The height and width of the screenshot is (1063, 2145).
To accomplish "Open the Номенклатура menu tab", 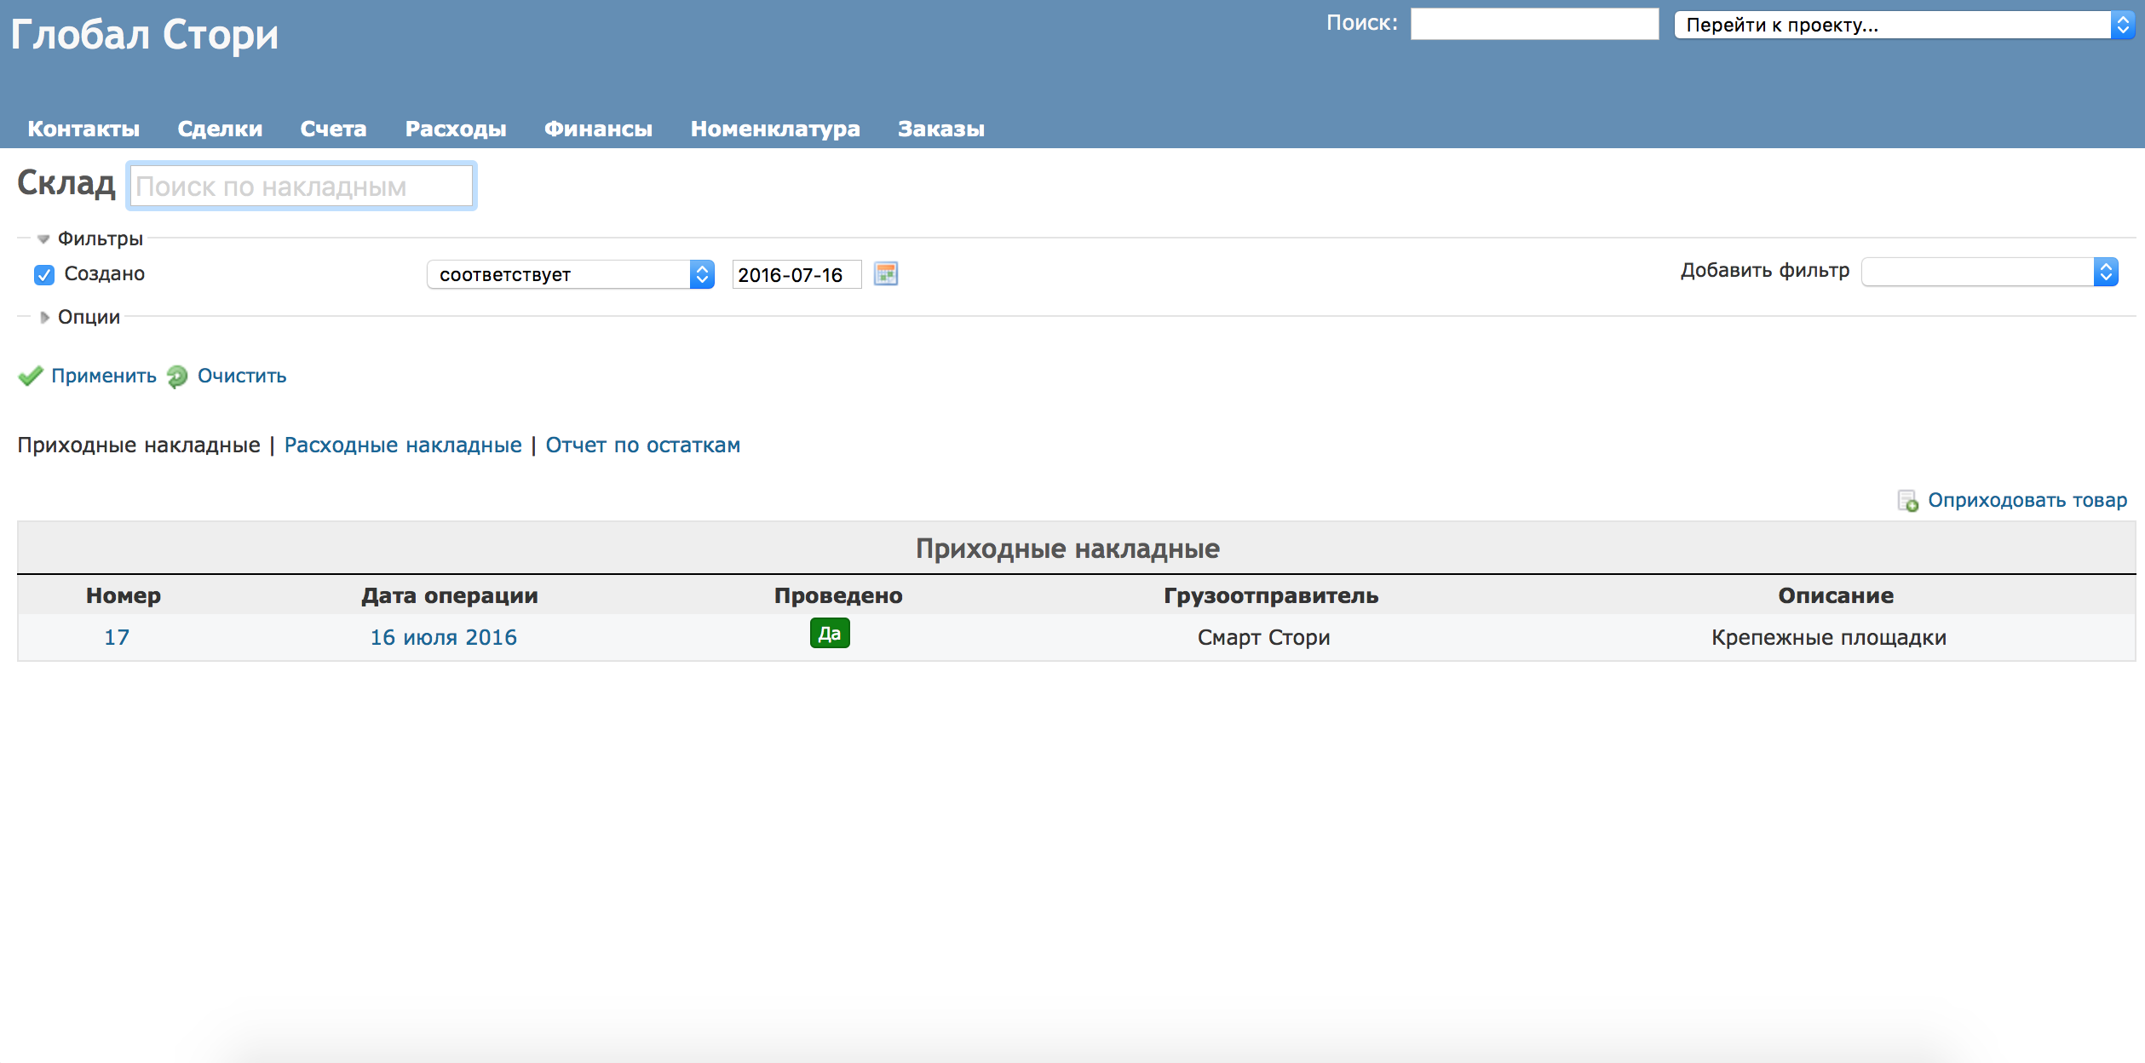I will (775, 129).
